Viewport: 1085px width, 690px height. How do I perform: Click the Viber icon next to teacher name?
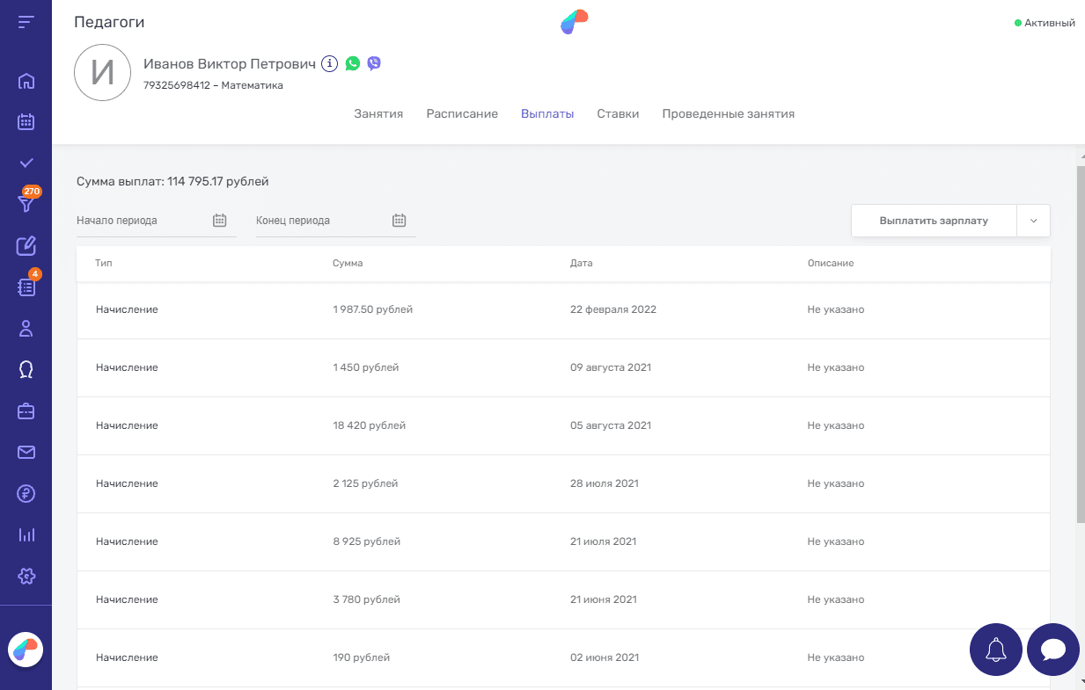click(374, 63)
